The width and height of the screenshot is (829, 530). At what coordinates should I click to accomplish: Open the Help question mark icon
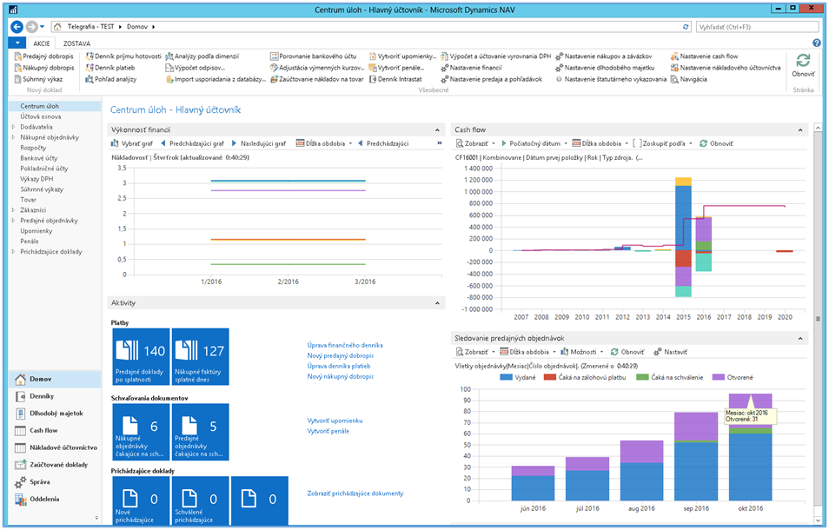816,43
